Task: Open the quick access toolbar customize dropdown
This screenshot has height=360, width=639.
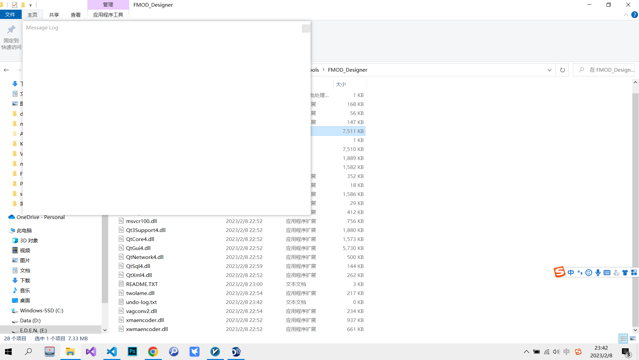Action: [x=30, y=5]
